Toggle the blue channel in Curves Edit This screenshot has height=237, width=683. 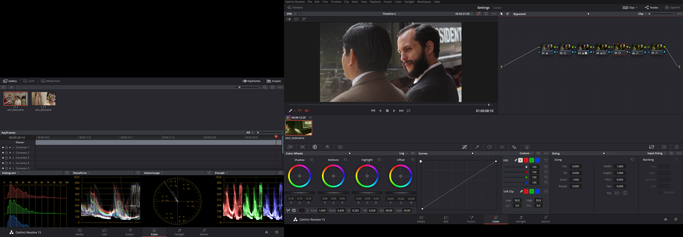pyautogui.click(x=537, y=160)
